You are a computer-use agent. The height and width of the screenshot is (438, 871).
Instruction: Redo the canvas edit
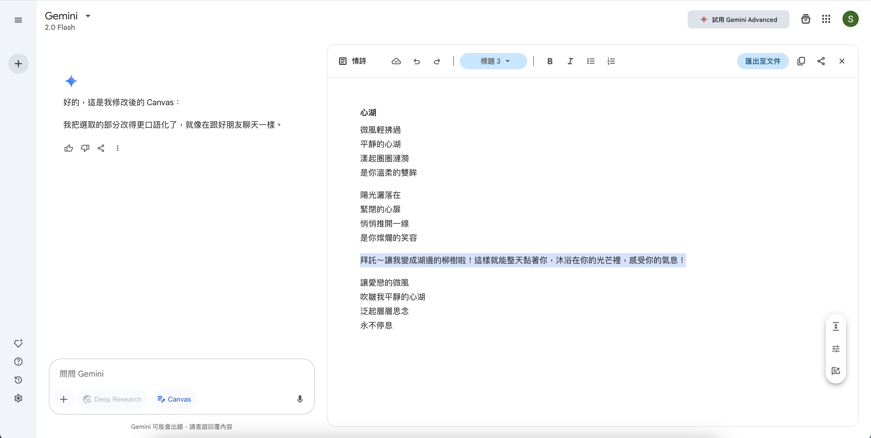(437, 61)
